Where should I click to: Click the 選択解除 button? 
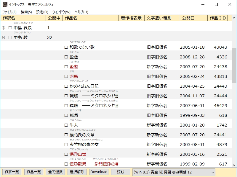(x=77, y=172)
